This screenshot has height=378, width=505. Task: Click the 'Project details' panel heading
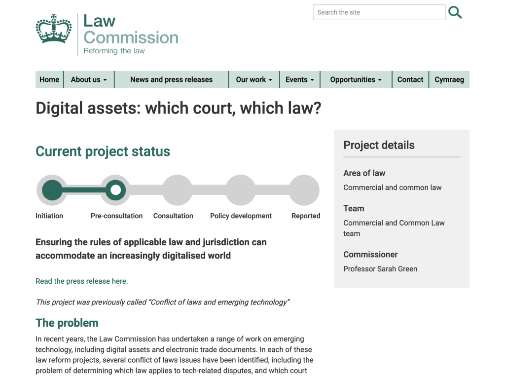click(x=379, y=145)
